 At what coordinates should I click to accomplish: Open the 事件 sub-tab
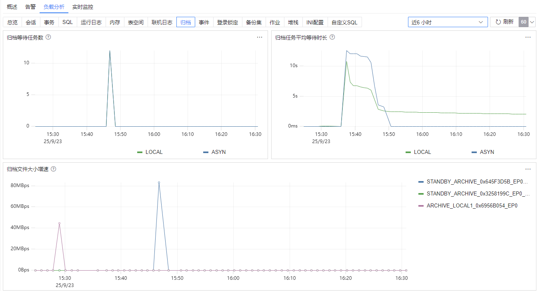tap(204, 22)
